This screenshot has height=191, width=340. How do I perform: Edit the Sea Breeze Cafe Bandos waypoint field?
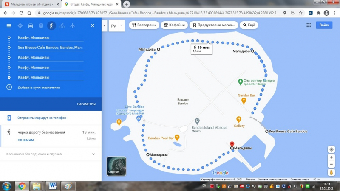pos(51,48)
